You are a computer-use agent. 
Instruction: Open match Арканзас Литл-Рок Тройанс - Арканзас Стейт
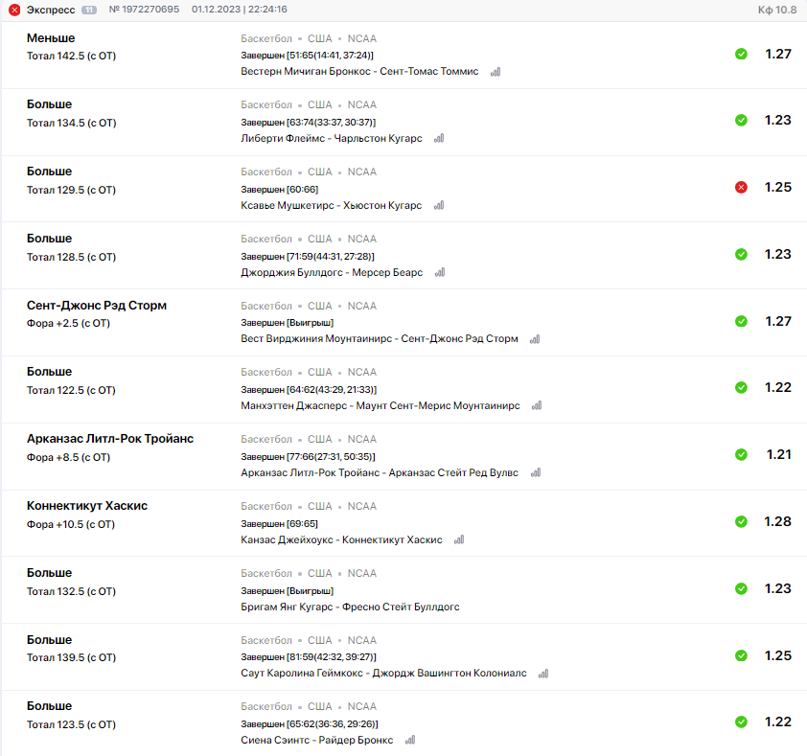pyautogui.click(x=380, y=472)
